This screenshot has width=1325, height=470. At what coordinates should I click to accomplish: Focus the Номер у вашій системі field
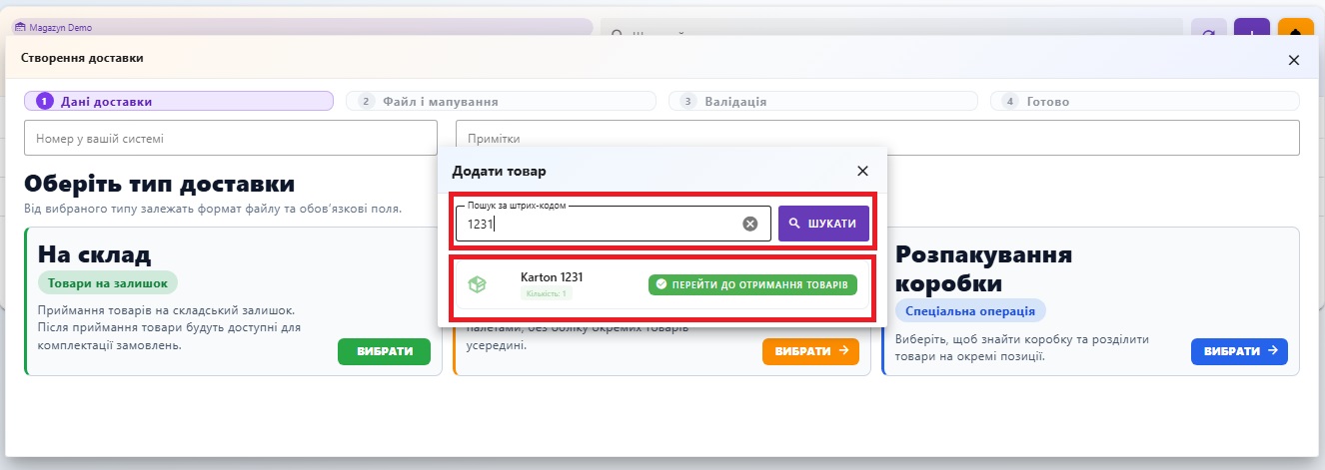pos(230,138)
